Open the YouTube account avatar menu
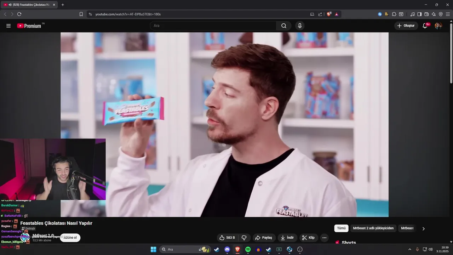The width and height of the screenshot is (453, 255). click(438, 26)
